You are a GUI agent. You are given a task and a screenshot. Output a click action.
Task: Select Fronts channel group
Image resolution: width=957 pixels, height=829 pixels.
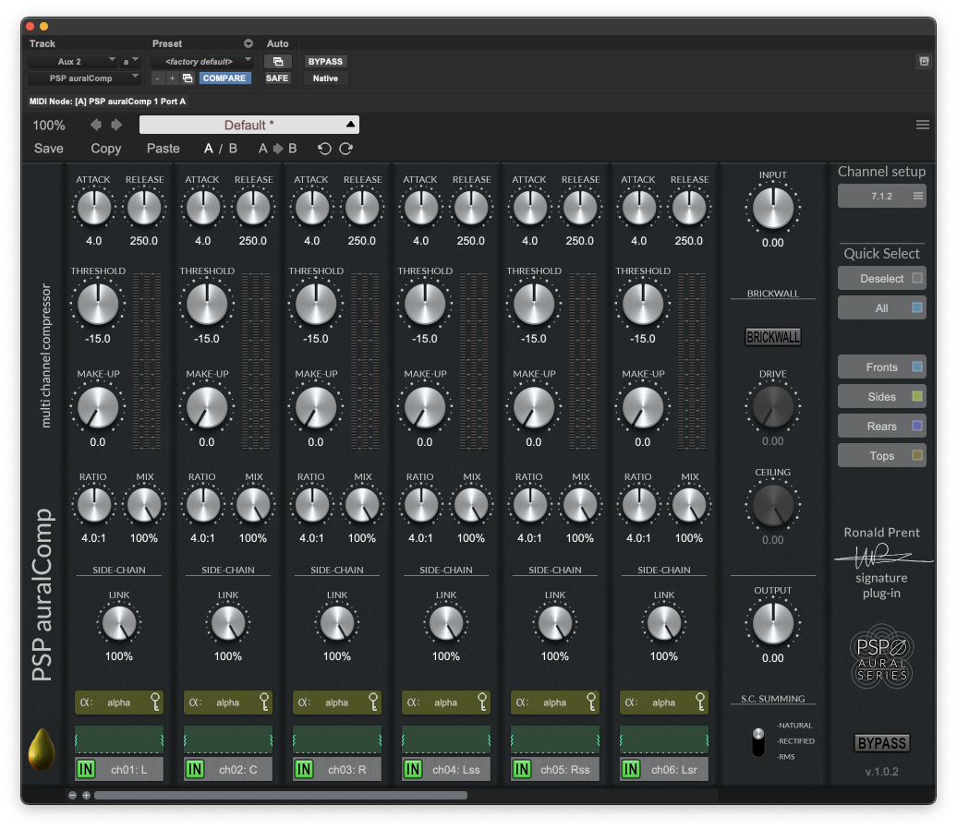(882, 366)
